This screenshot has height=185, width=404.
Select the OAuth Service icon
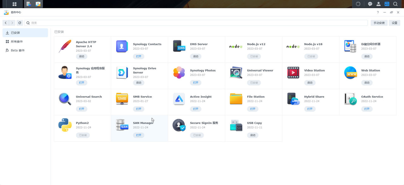tap(350, 99)
